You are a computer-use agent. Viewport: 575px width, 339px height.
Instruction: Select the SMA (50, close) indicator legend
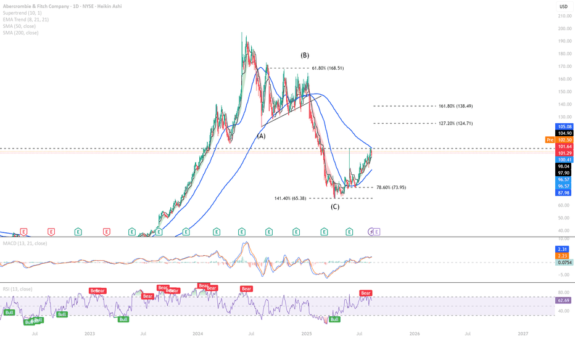19,26
